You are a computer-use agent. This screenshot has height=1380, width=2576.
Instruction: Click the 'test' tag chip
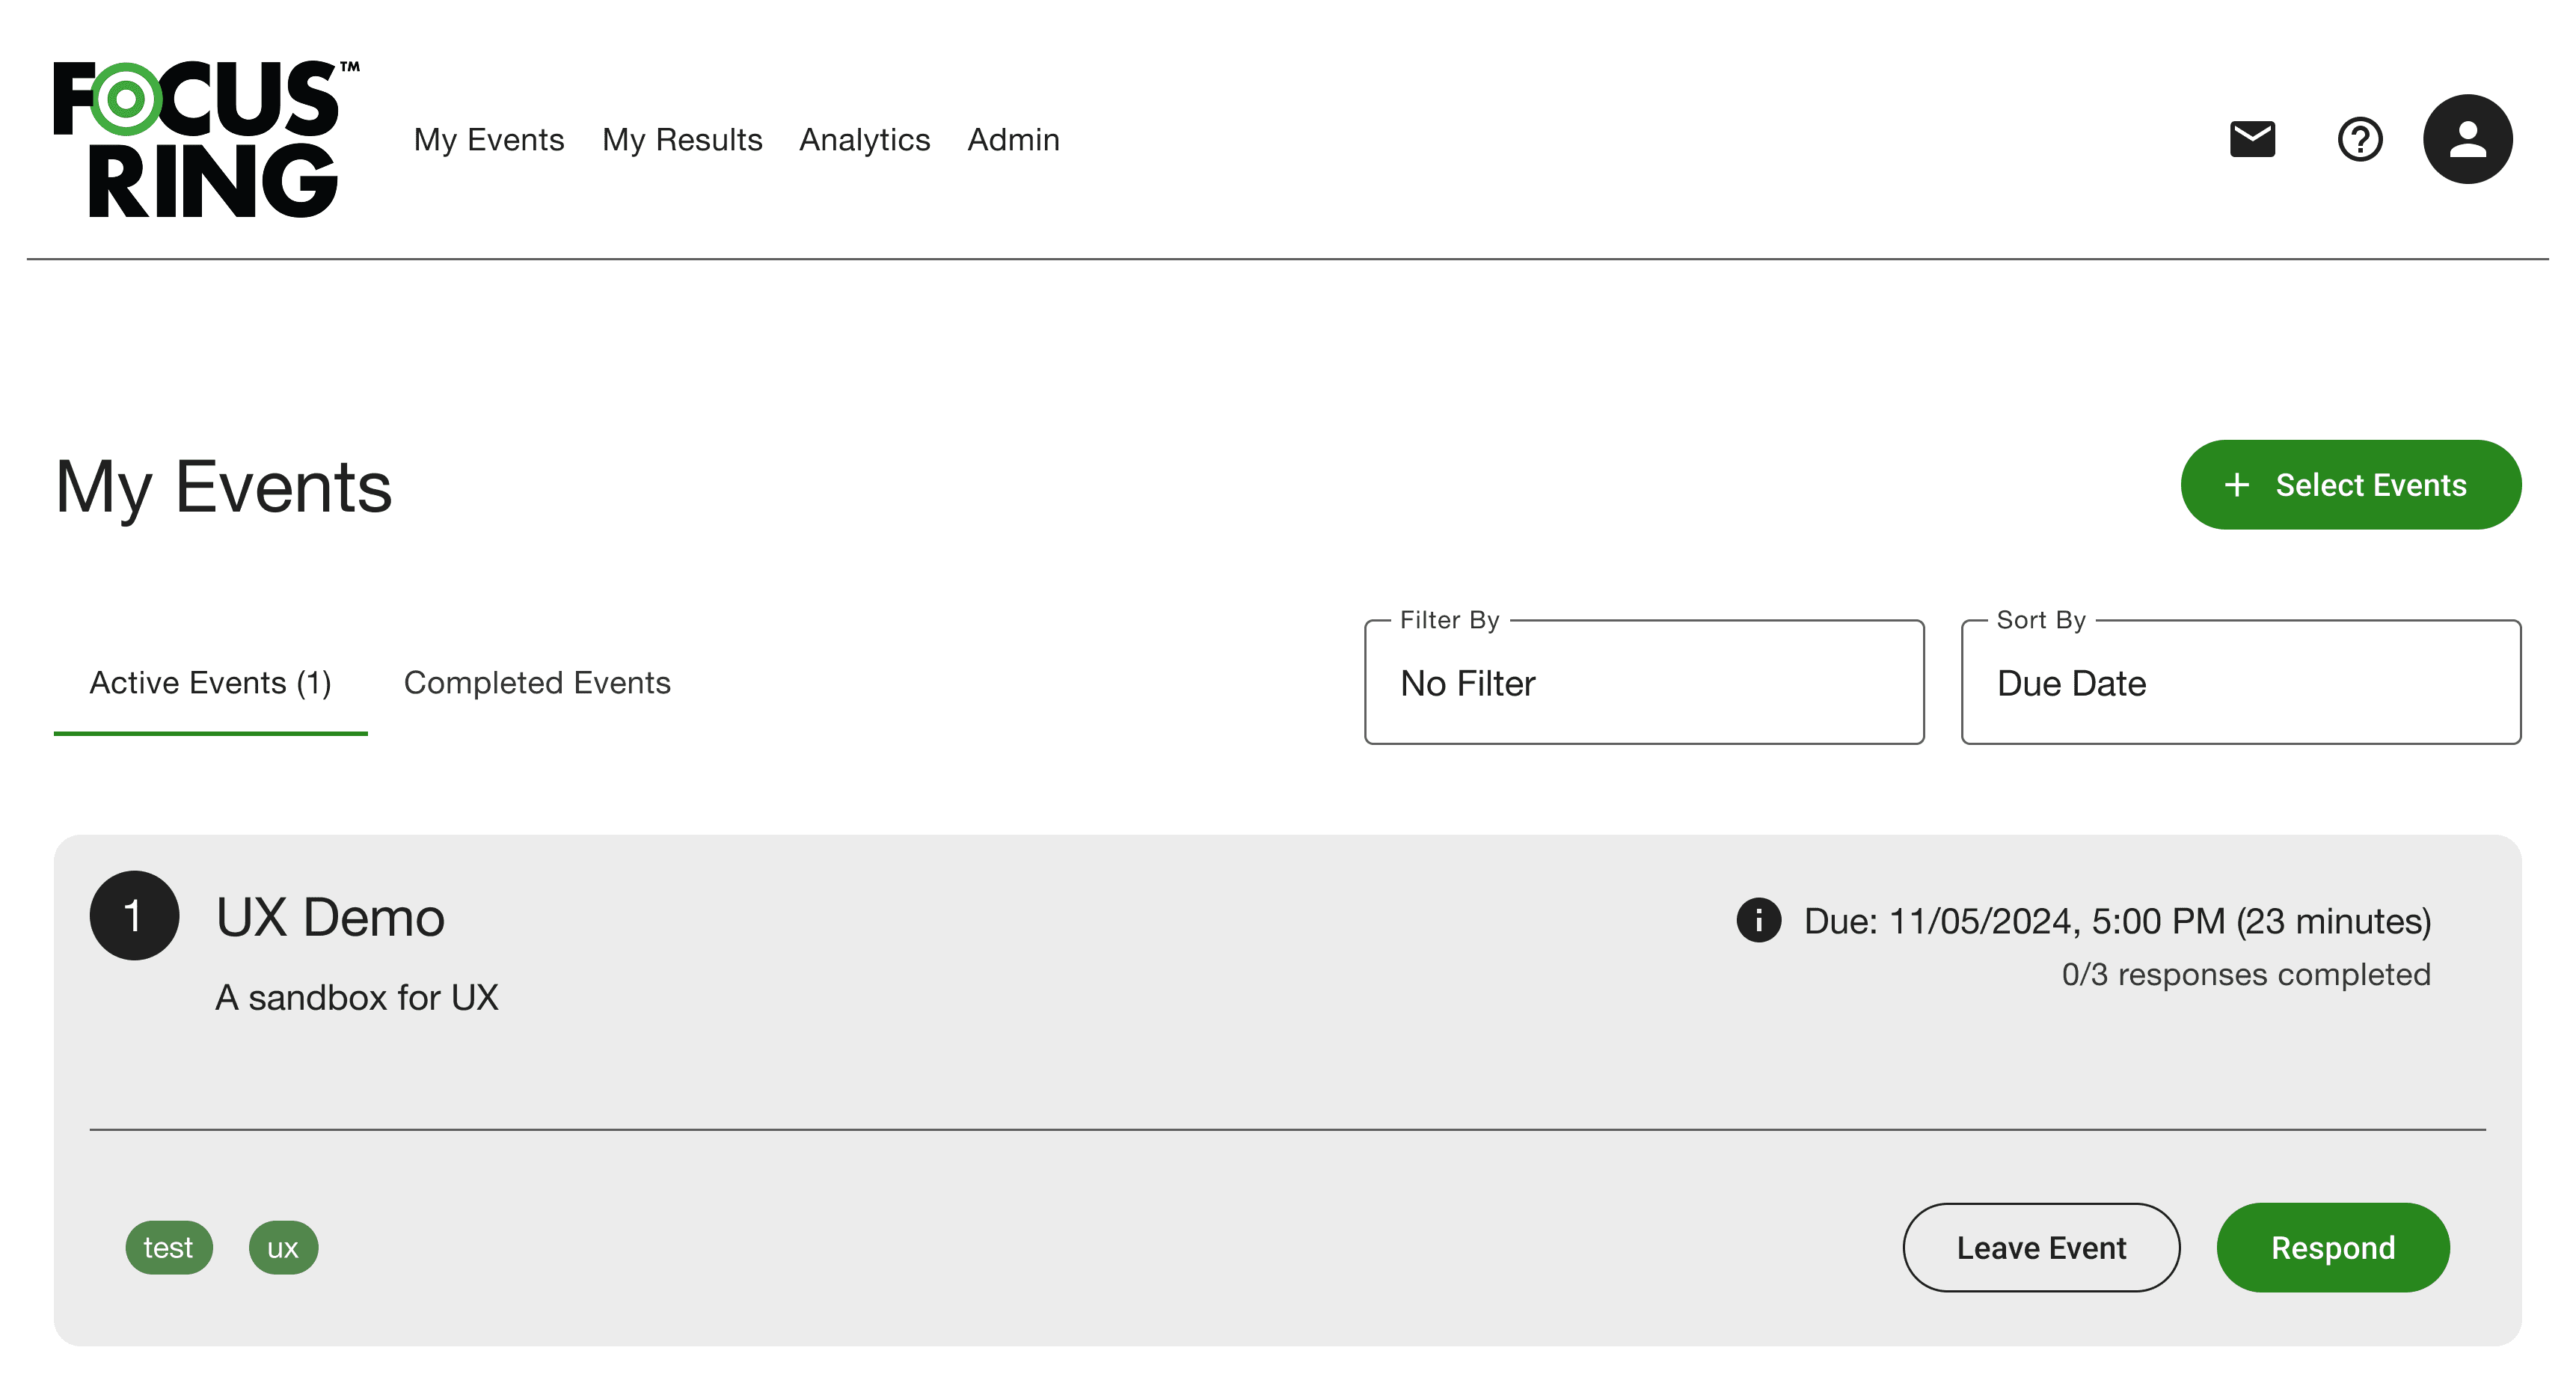168,1247
